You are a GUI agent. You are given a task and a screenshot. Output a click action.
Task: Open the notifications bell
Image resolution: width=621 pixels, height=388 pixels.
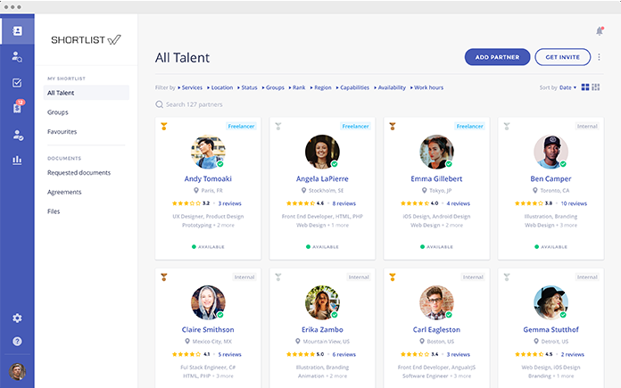pos(600,31)
